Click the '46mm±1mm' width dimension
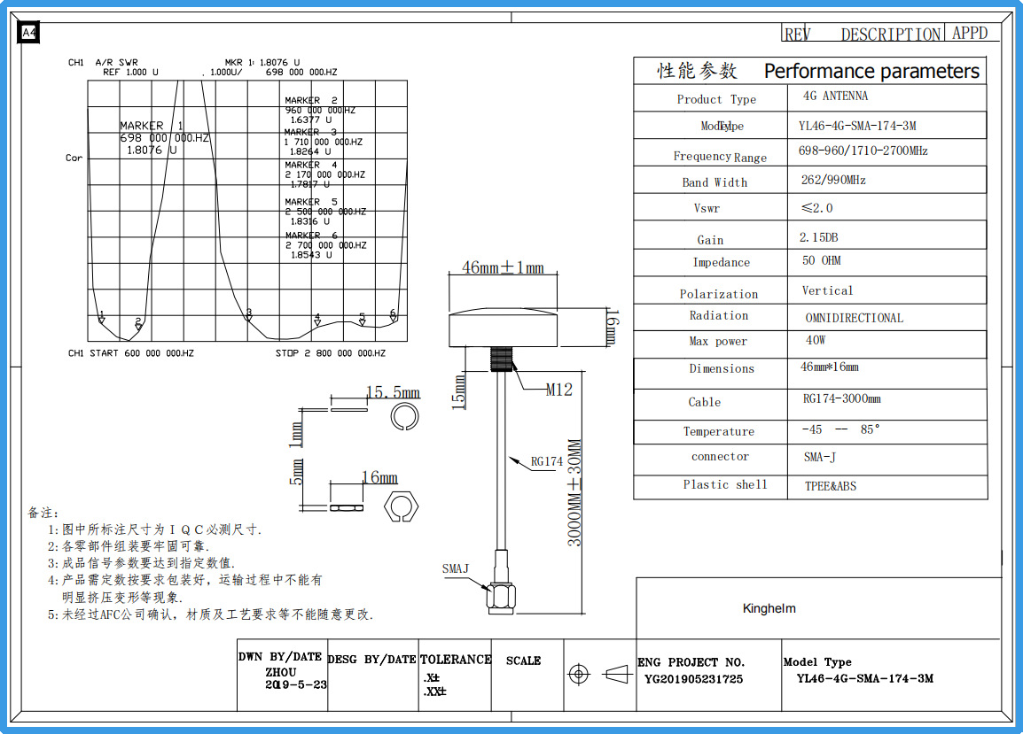The height and width of the screenshot is (734, 1023). click(503, 267)
